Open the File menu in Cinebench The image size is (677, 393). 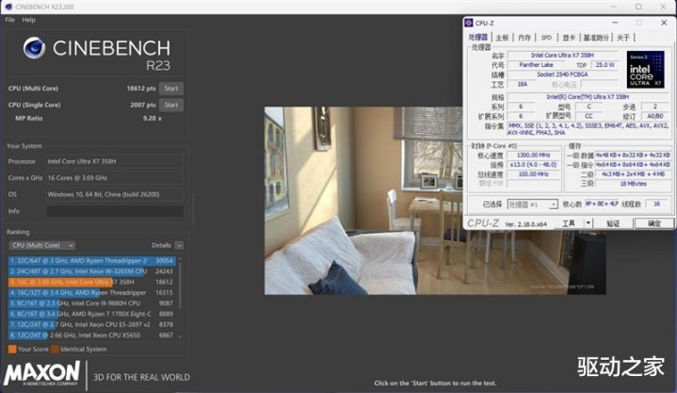[x=9, y=19]
